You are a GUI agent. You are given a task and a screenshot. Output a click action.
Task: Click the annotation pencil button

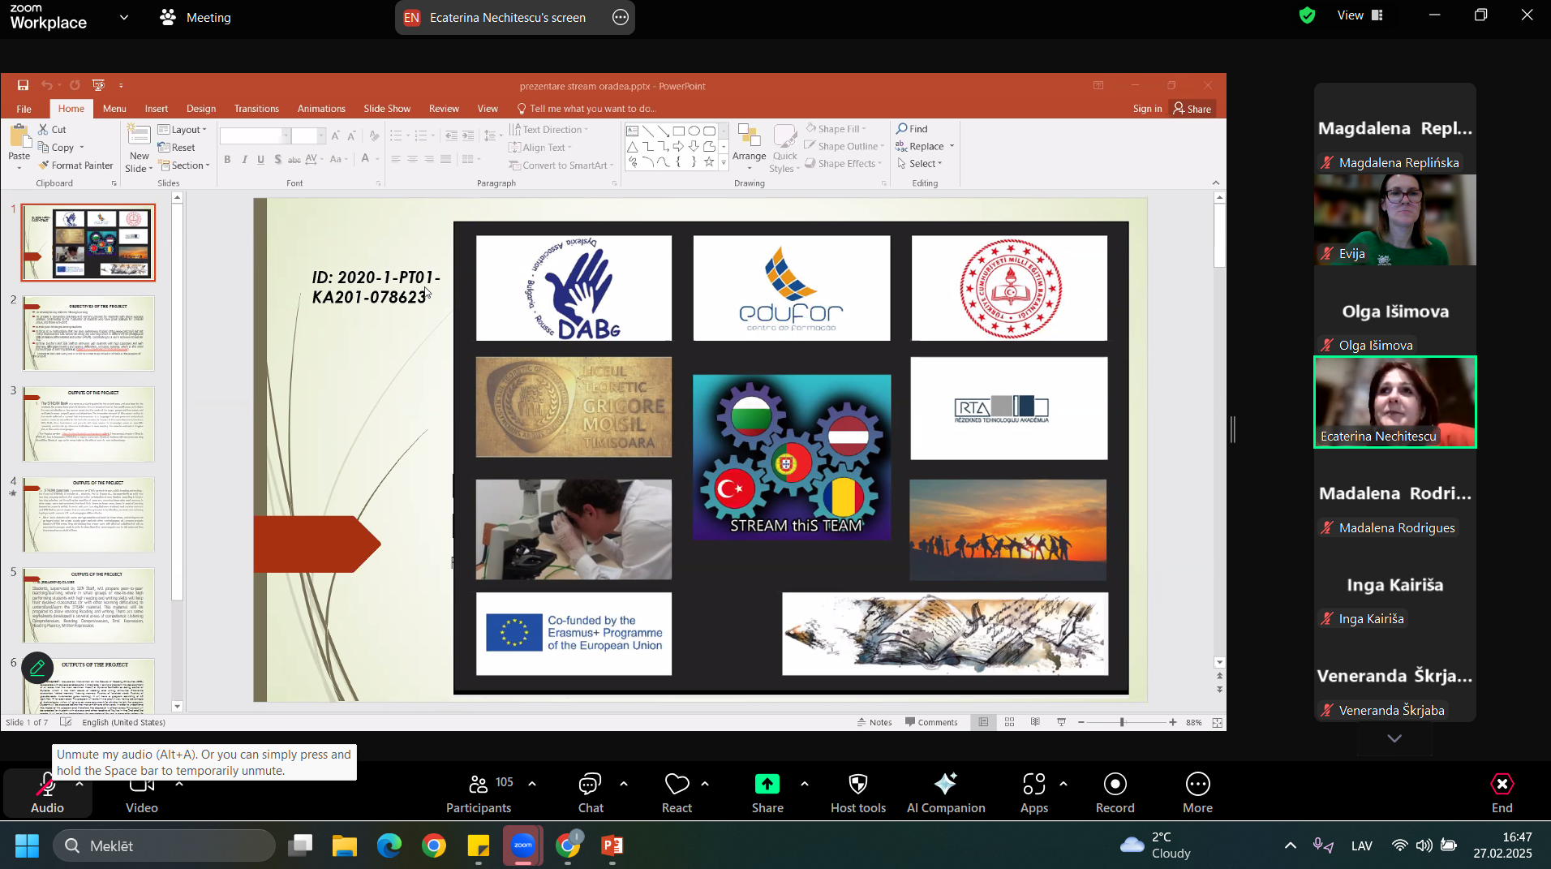tap(37, 668)
